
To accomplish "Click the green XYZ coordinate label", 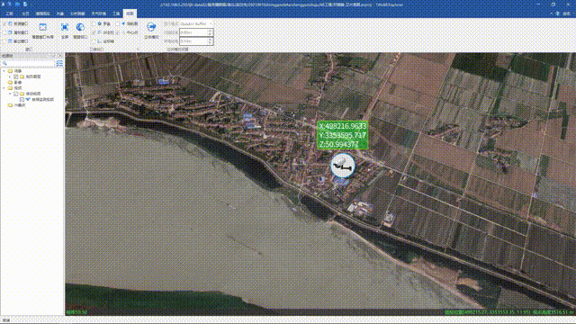I will point(342,135).
